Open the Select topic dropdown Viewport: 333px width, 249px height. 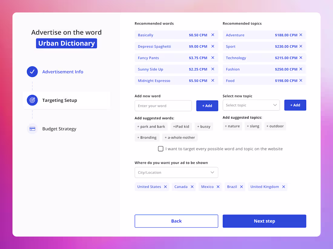point(251,105)
